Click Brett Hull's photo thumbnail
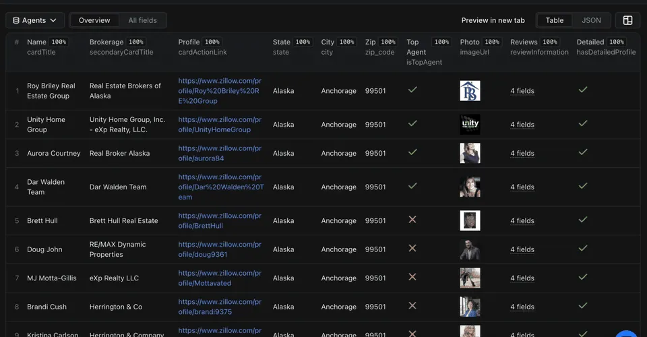The height and width of the screenshot is (337, 647). [470, 220]
